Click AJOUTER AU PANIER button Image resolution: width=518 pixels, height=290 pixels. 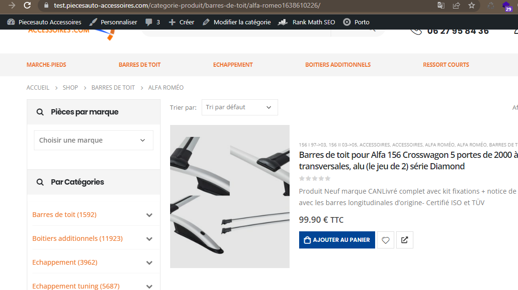(337, 240)
